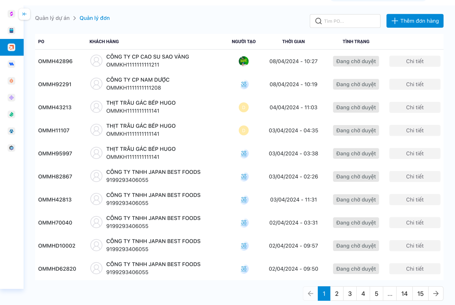Select the green stacked-layers sidebar icon
The height and width of the screenshot is (305, 455).
(11, 114)
